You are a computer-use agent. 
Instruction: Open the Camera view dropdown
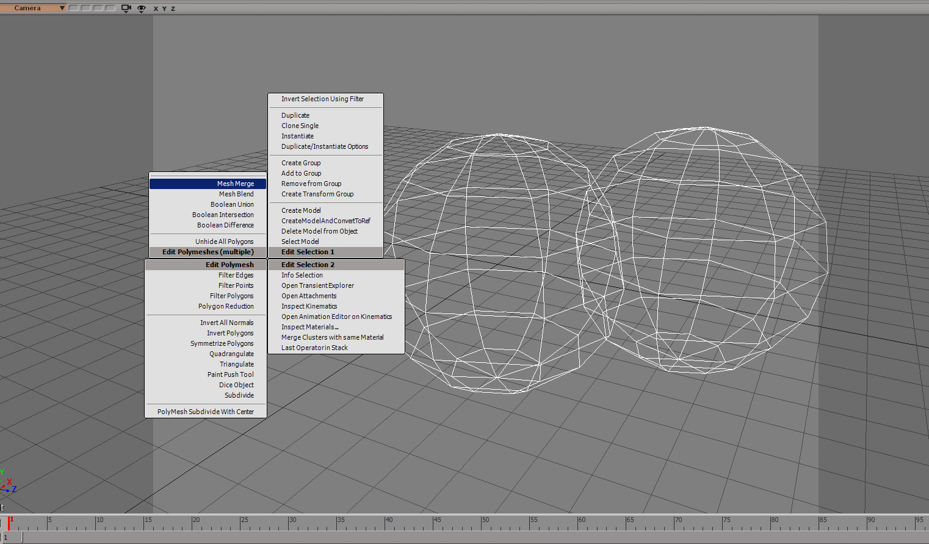(33, 8)
